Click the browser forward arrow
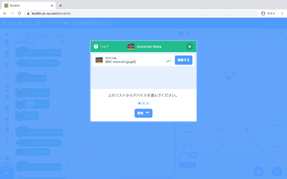The height and width of the screenshot is (179, 287). point(12,13)
